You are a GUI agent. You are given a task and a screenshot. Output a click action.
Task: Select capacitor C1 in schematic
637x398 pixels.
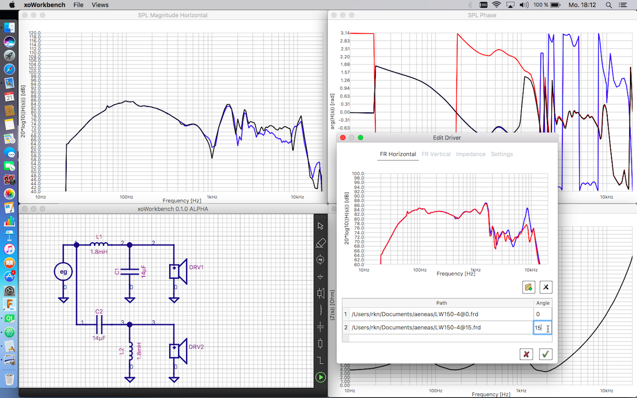(129, 272)
